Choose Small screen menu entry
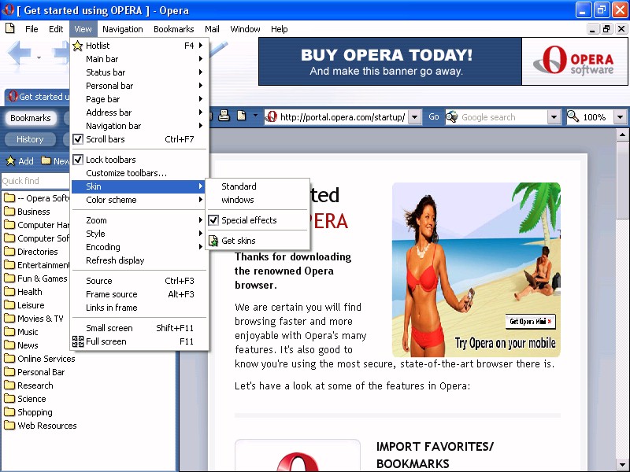The height and width of the screenshot is (472, 630). [x=139, y=328]
